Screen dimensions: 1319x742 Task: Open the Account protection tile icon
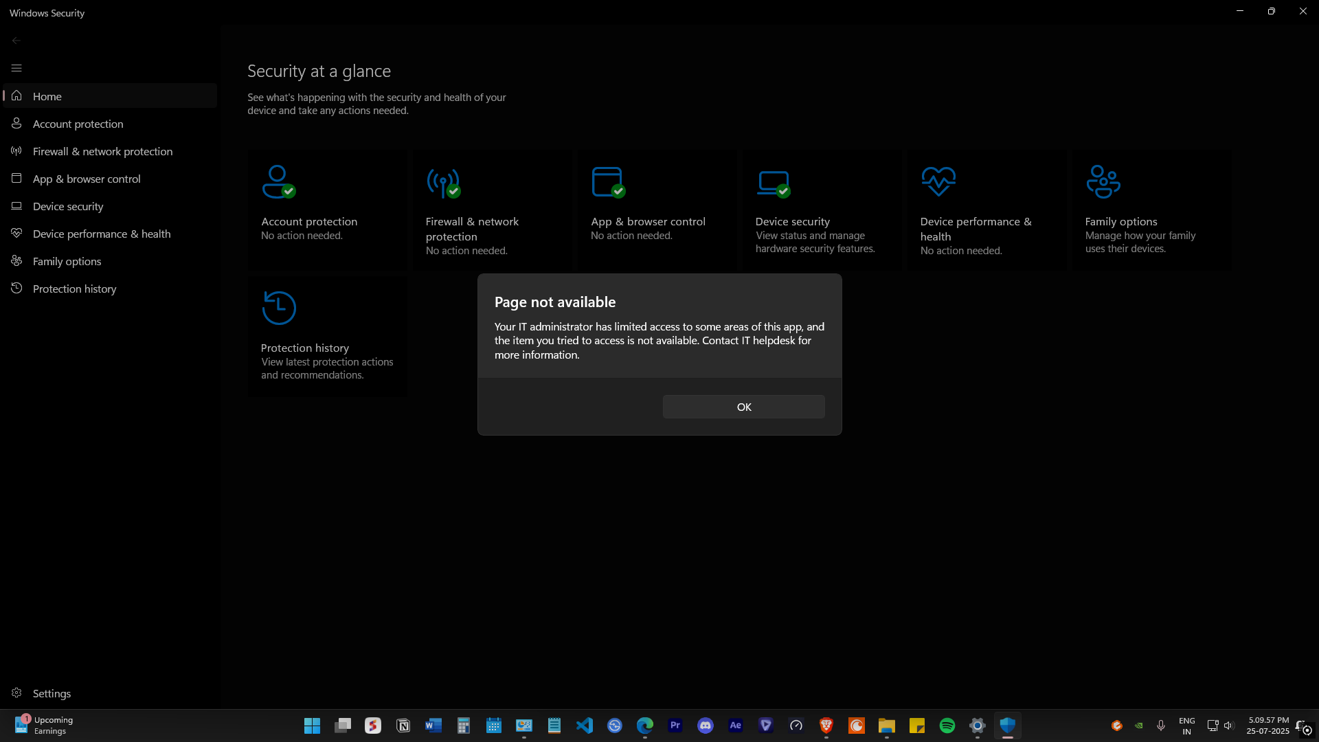point(278,181)
